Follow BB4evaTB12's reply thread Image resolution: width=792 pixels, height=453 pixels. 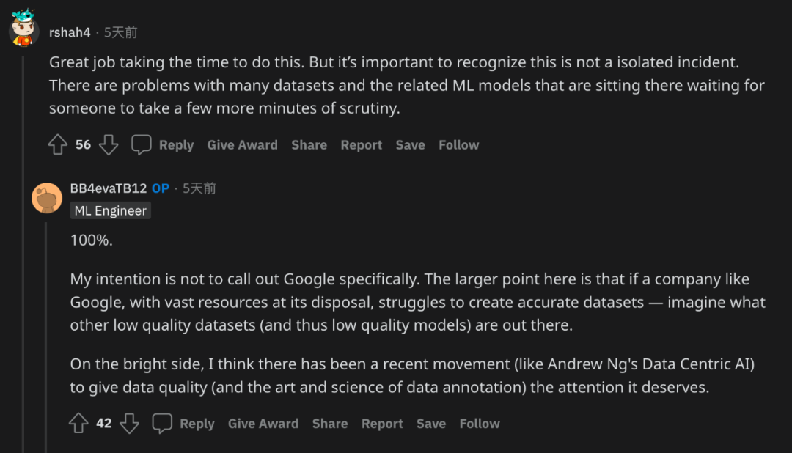(479, 424)
